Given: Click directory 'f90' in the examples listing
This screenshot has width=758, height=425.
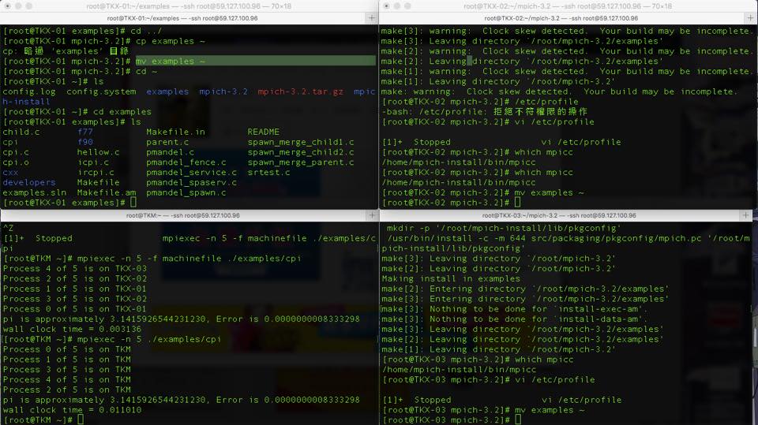Looking at the screenshot, I should (85, 142).
